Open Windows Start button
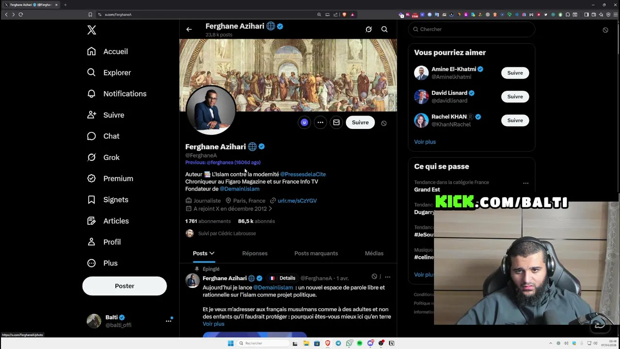 [x=231, y=343]
